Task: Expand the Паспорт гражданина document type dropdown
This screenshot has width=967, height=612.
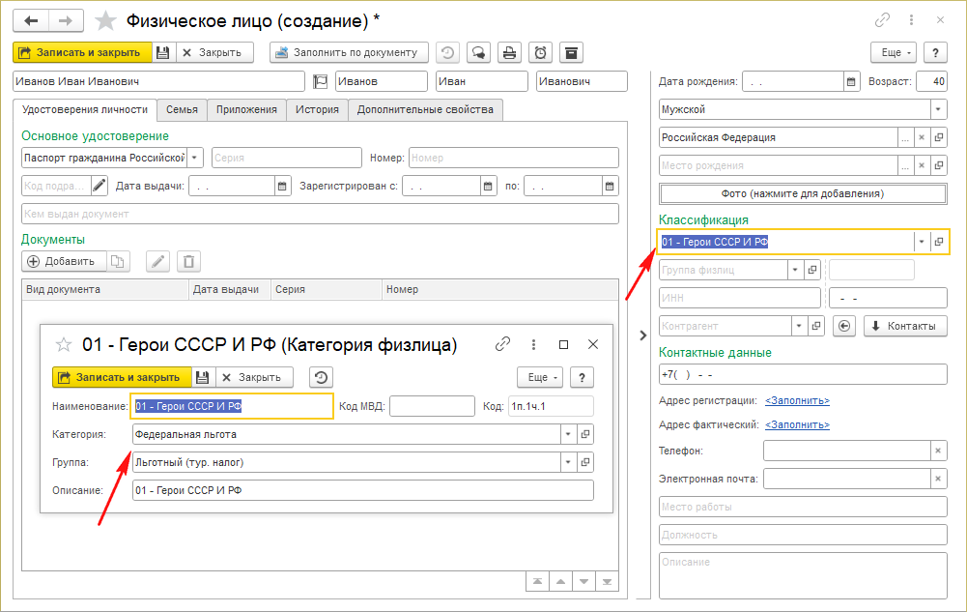Action: click(x=194, y=158)
